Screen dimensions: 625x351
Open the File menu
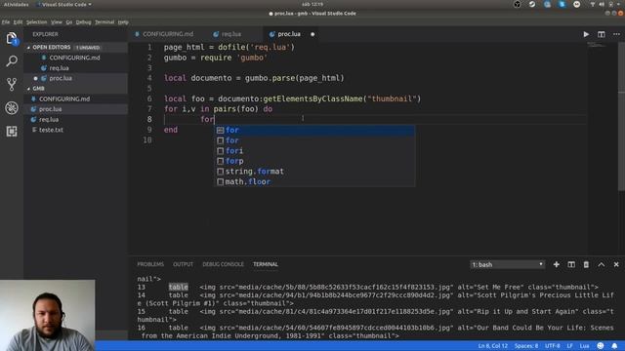tap(6, 22)
